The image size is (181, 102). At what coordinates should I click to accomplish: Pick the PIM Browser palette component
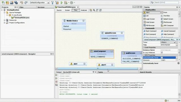149,25
